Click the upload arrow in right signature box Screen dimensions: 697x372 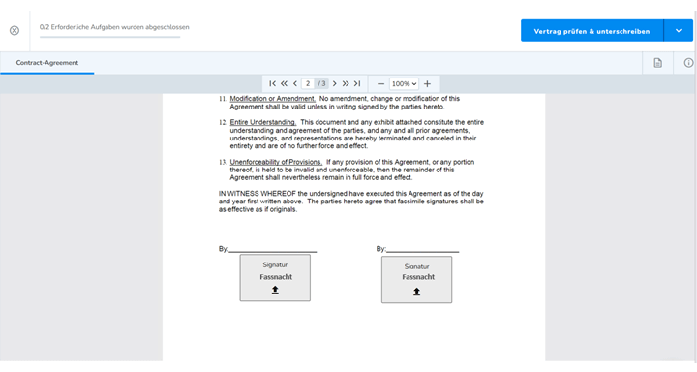(x=416, y=292)
